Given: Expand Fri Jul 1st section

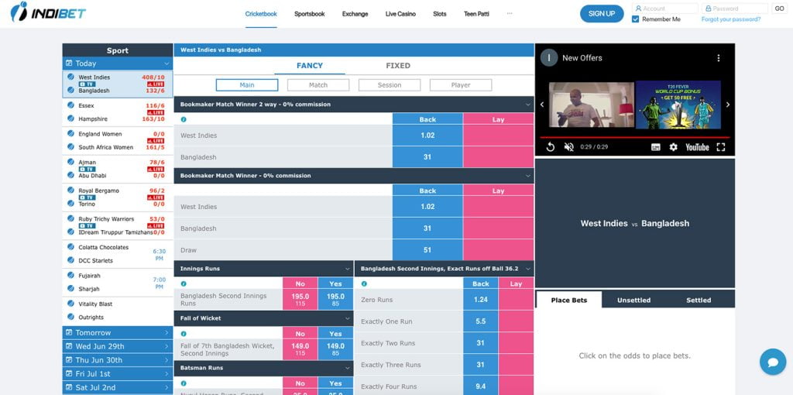Looking at the screenshot, I should (x=118, y=374).
